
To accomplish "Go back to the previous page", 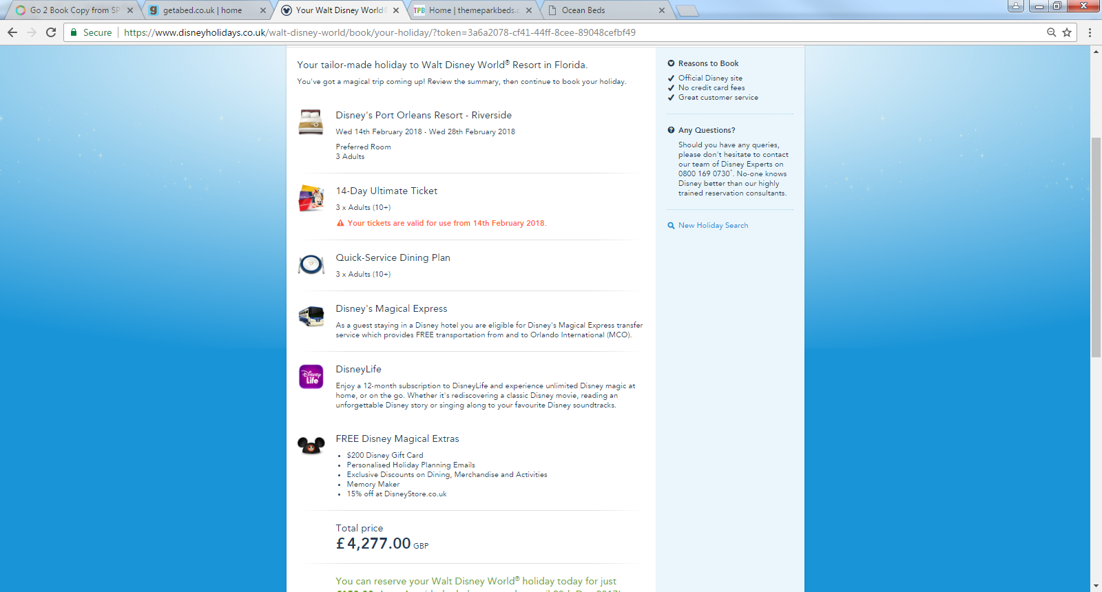I will 12,32.
